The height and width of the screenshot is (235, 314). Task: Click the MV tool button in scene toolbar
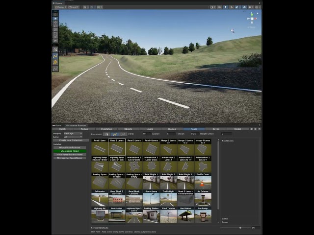coord(55,41)
